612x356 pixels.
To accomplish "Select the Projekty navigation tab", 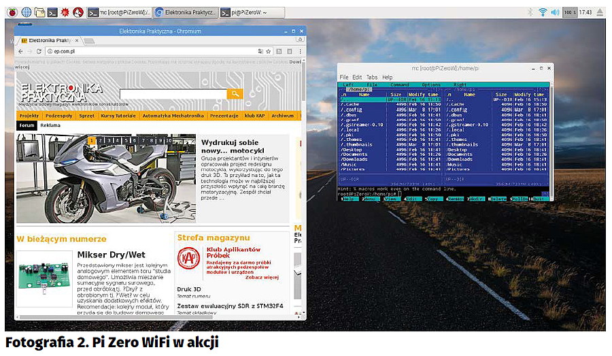I will click(x=29, y=116).
